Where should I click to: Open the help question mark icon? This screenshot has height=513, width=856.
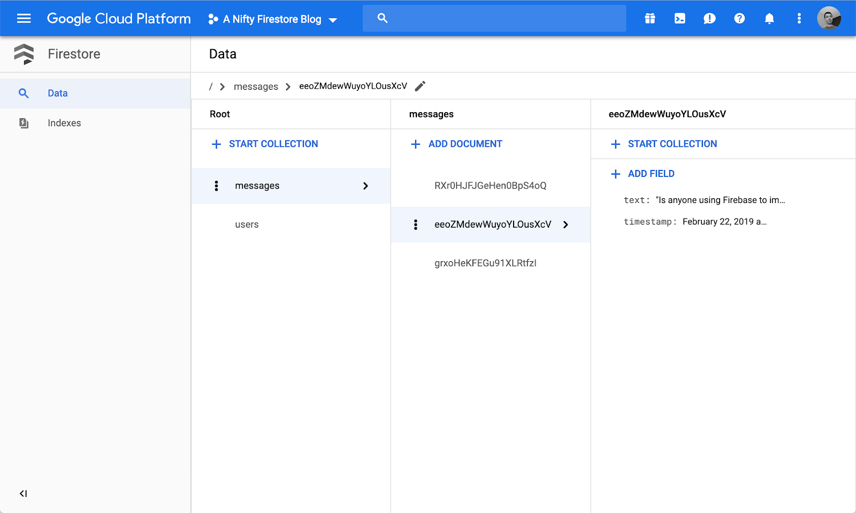coord(739,19)
